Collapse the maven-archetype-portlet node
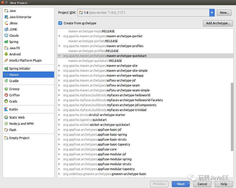 coord(59,36)
